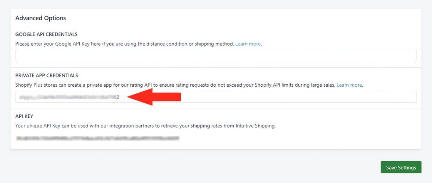432x183 pixels.
Task: Click the unique API Key description sentence
Action: pyautogui.click(x=146, y=126)
